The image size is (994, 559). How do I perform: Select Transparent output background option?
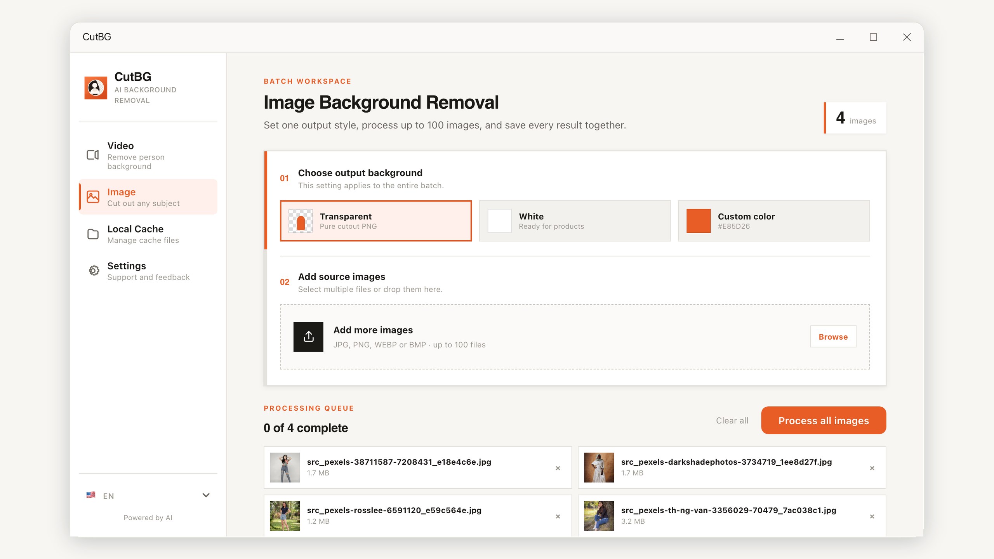tap(376, 221)
